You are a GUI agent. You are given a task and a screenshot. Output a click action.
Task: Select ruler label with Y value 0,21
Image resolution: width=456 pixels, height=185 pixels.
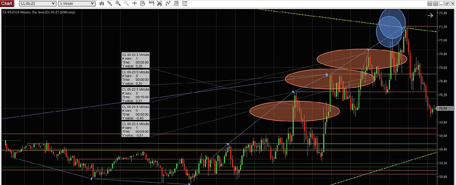(135, 95)
